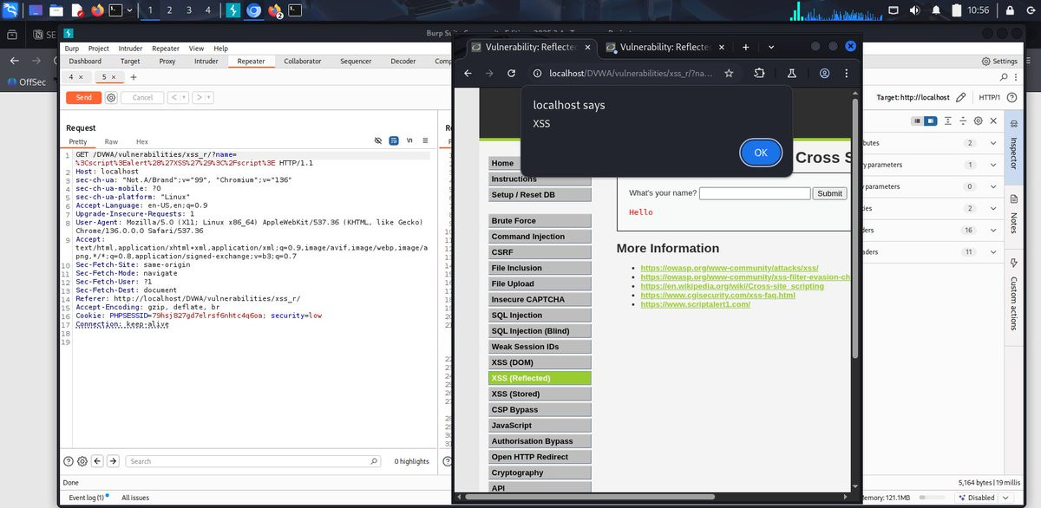The height and width of the screenshot is (508, 1041).
Task: Edit the target with the pencil icon
Action: (x=960, y=98)
